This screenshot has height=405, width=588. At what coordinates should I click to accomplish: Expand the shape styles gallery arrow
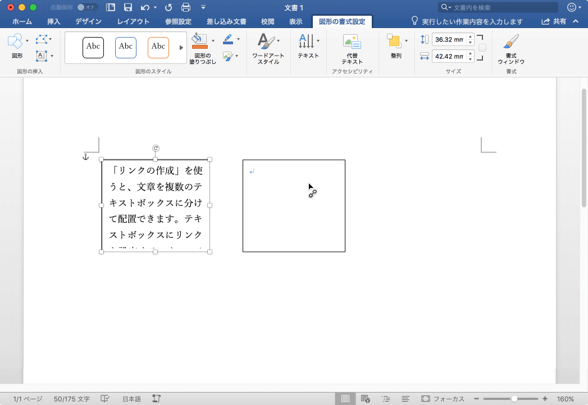[x=181, y=48]
